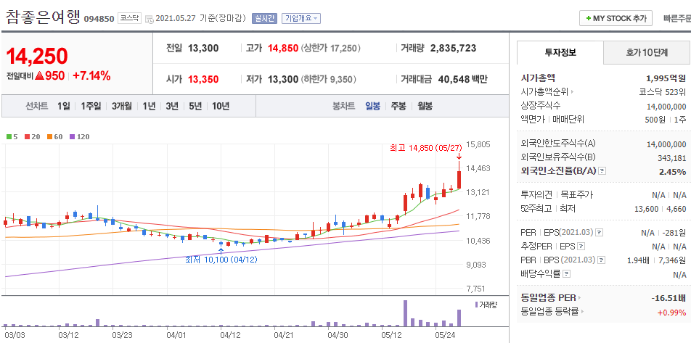Select the 10년 line chart period
This screenshot has width=691, height=343.
(221, 106)
